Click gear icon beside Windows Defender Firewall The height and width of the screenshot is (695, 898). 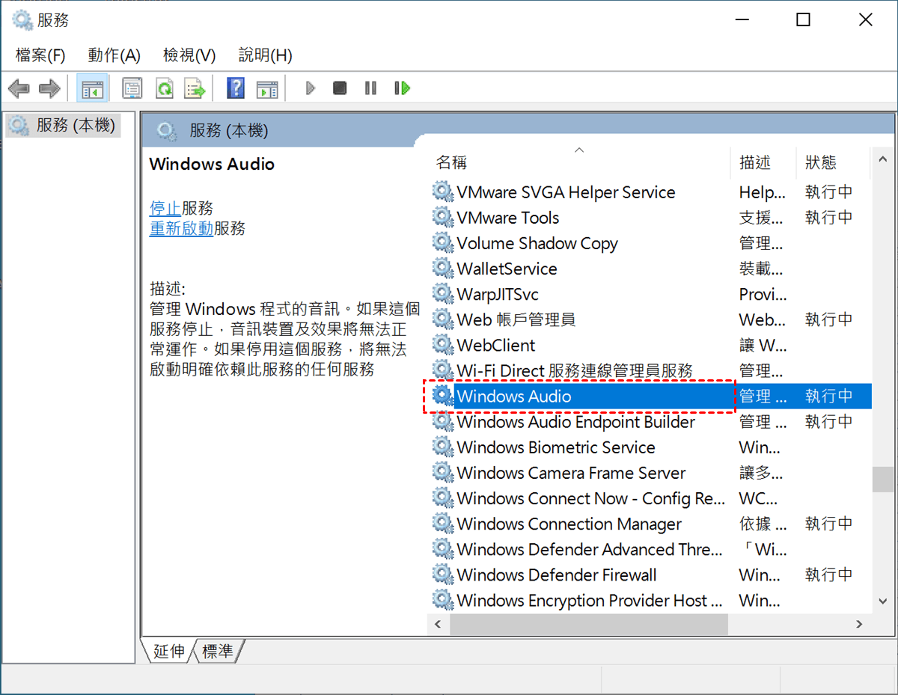443,575
